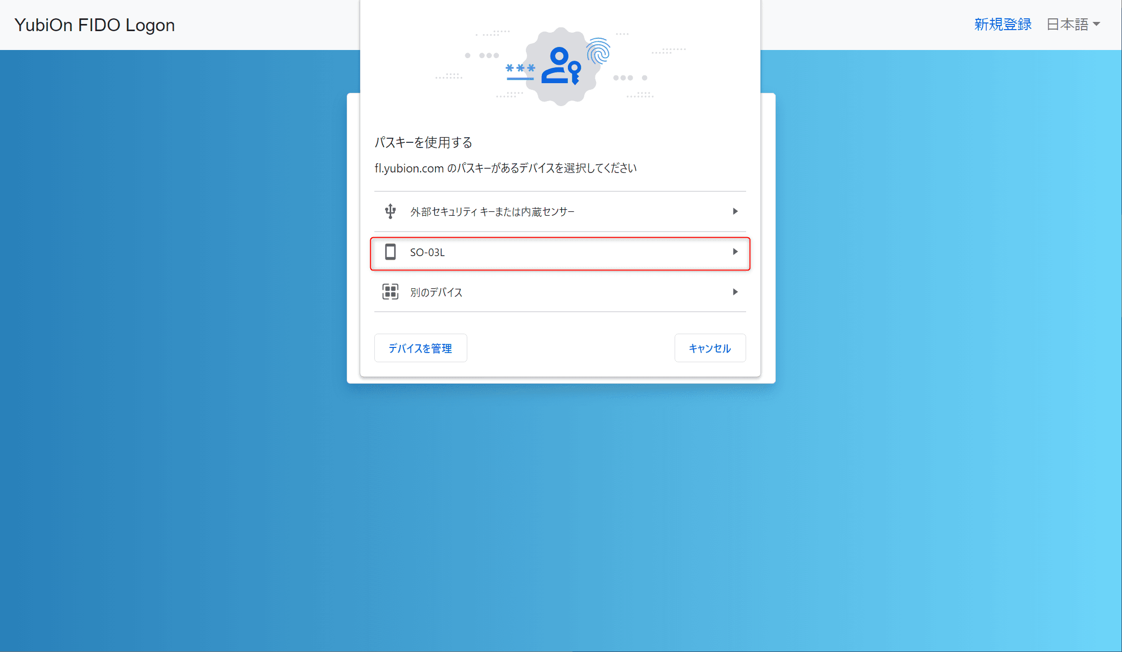Image resolution: width=1122 pixels, height=652 pixels.
Task: Click the fl.yubion.com device selection message
Action: pyautogui.click(x=506, y=168)
